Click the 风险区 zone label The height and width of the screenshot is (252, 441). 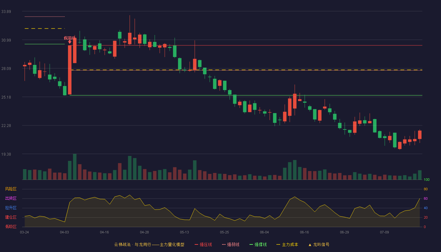click(11, 189)
